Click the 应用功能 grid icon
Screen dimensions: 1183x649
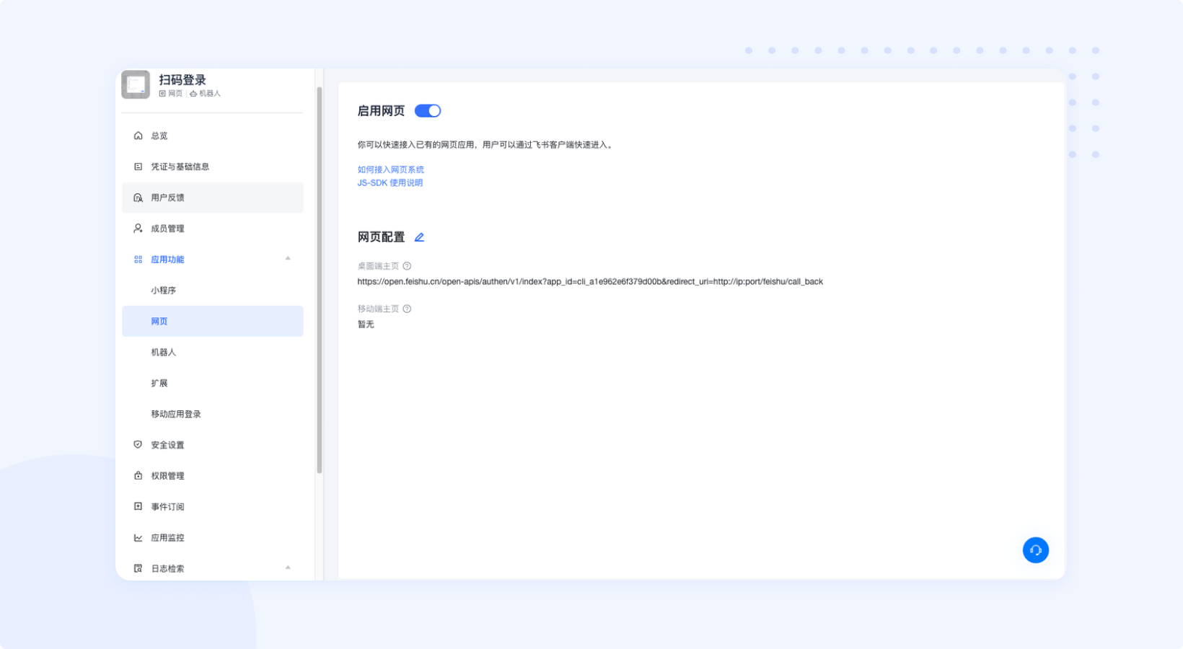coord(138,260)
